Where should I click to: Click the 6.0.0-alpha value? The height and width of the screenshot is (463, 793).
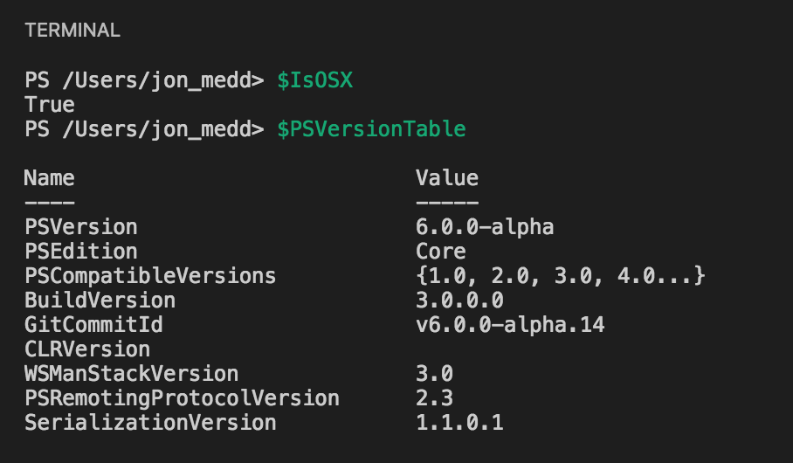[485, 227]
